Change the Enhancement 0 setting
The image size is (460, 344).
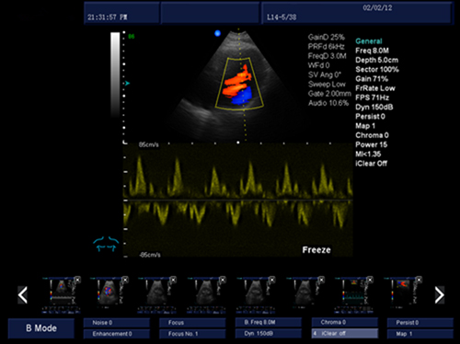(117, 334)
